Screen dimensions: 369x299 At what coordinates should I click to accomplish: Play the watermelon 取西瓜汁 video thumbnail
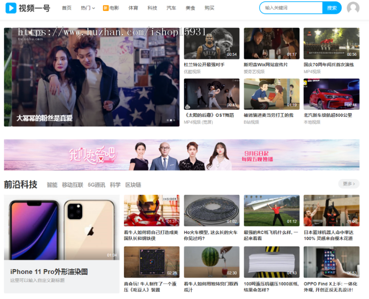[211, 262]
